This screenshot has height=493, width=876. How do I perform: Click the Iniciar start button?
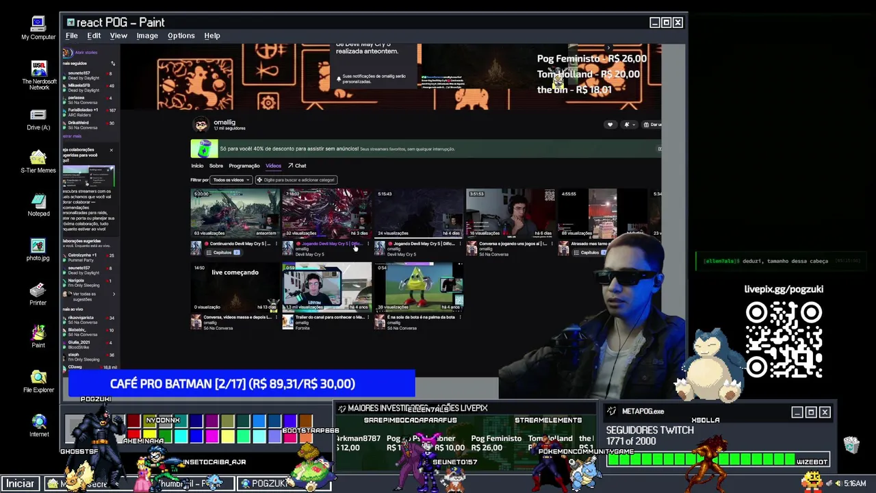(x=20, y=483)
